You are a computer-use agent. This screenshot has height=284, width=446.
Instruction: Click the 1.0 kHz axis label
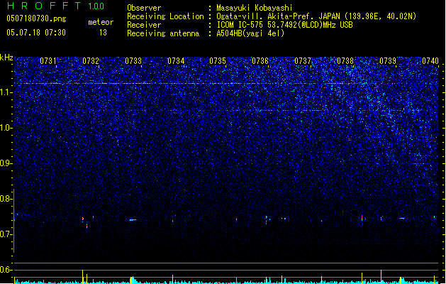coord(6,128)
